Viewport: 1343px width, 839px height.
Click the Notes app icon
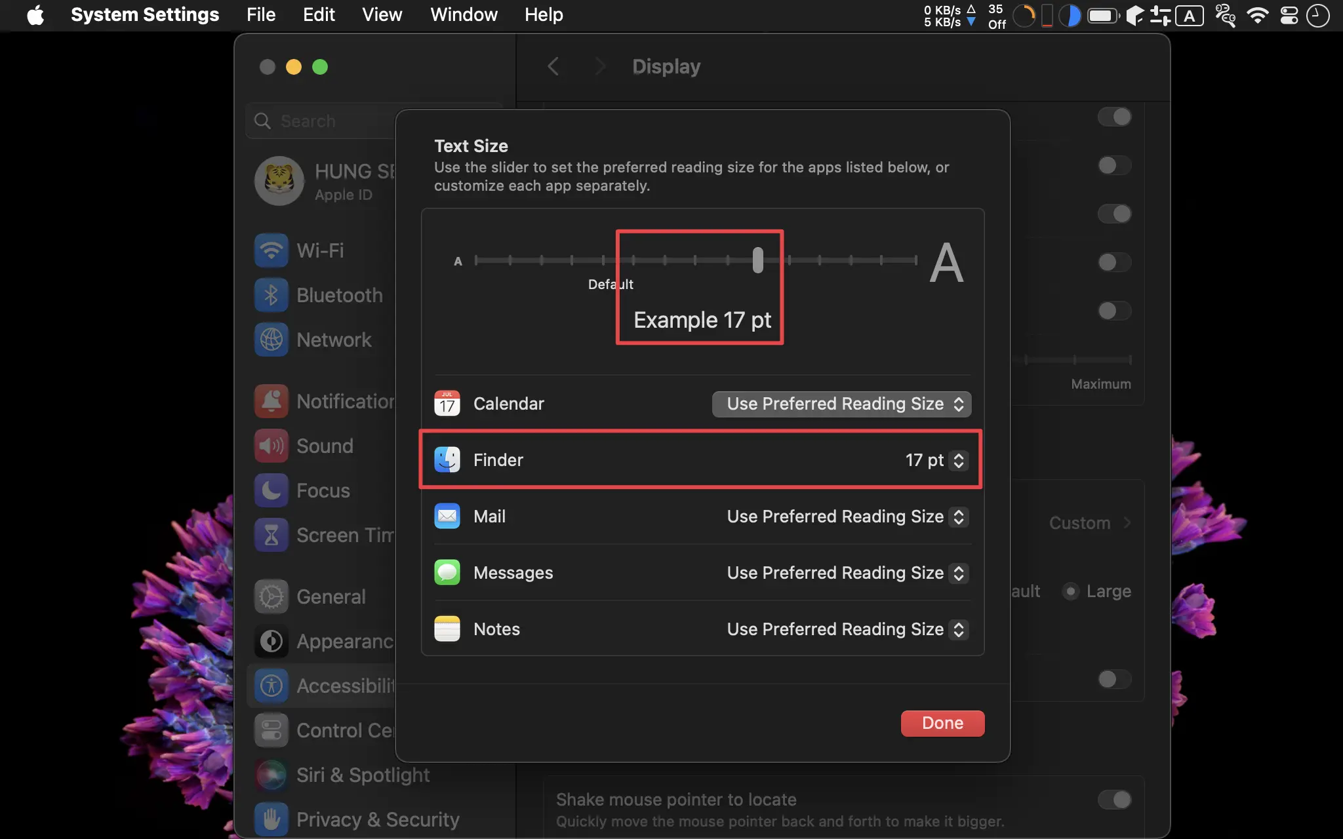tap(447, 629)
